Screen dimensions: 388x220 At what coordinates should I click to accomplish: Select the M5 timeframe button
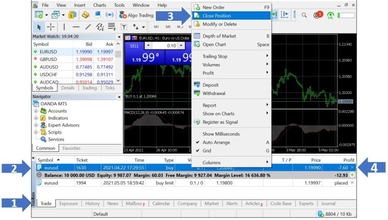[x=169, y=26]
